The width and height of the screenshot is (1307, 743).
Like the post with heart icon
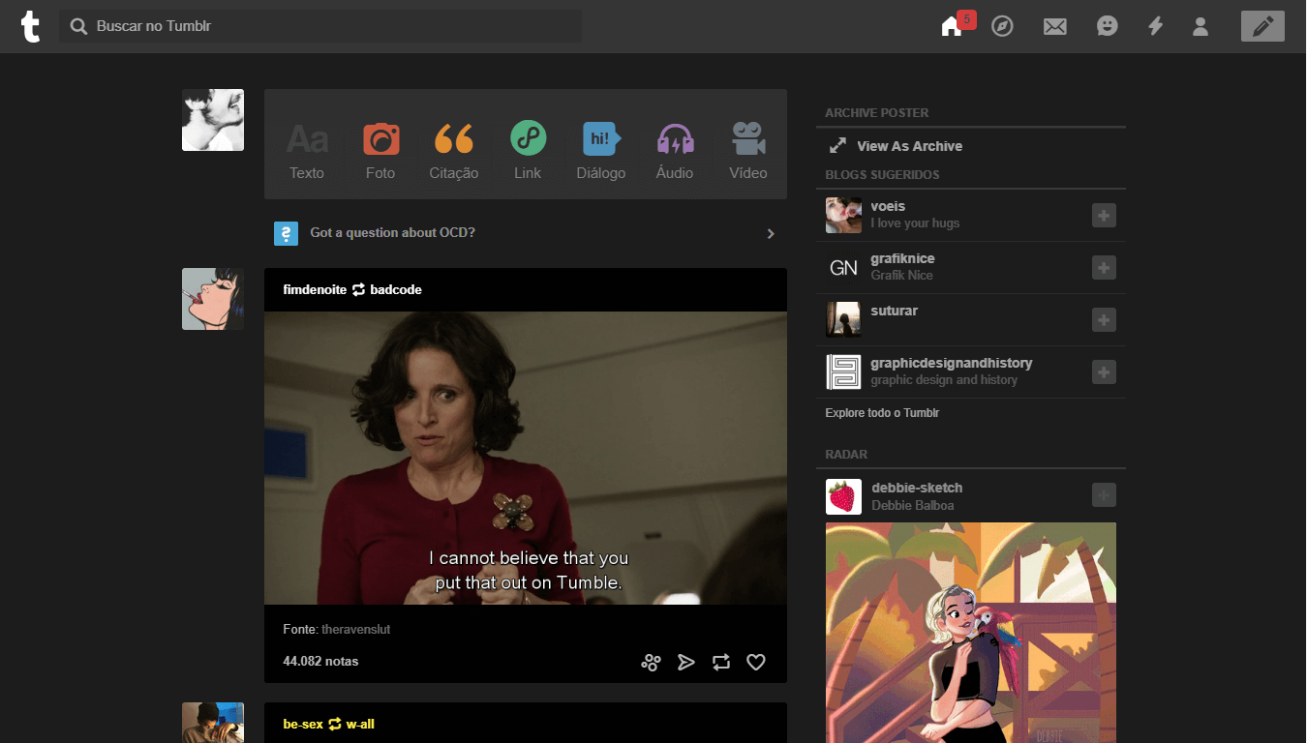756,663
